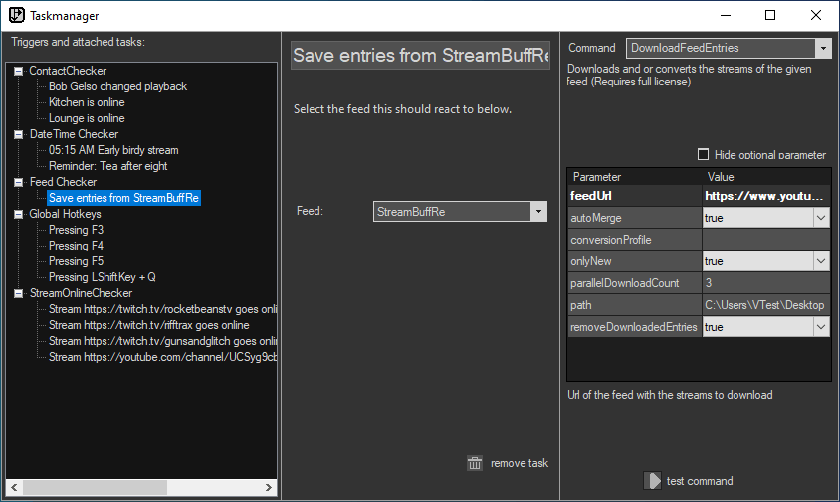Click the trash can remove task icon
This screenshot has height=502, width=840.
coord(475,463)
